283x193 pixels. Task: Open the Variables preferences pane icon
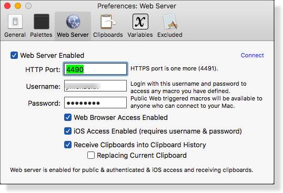tap(140, 22)
